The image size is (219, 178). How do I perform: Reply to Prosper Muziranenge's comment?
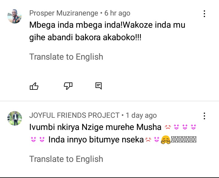coord(99,86)
